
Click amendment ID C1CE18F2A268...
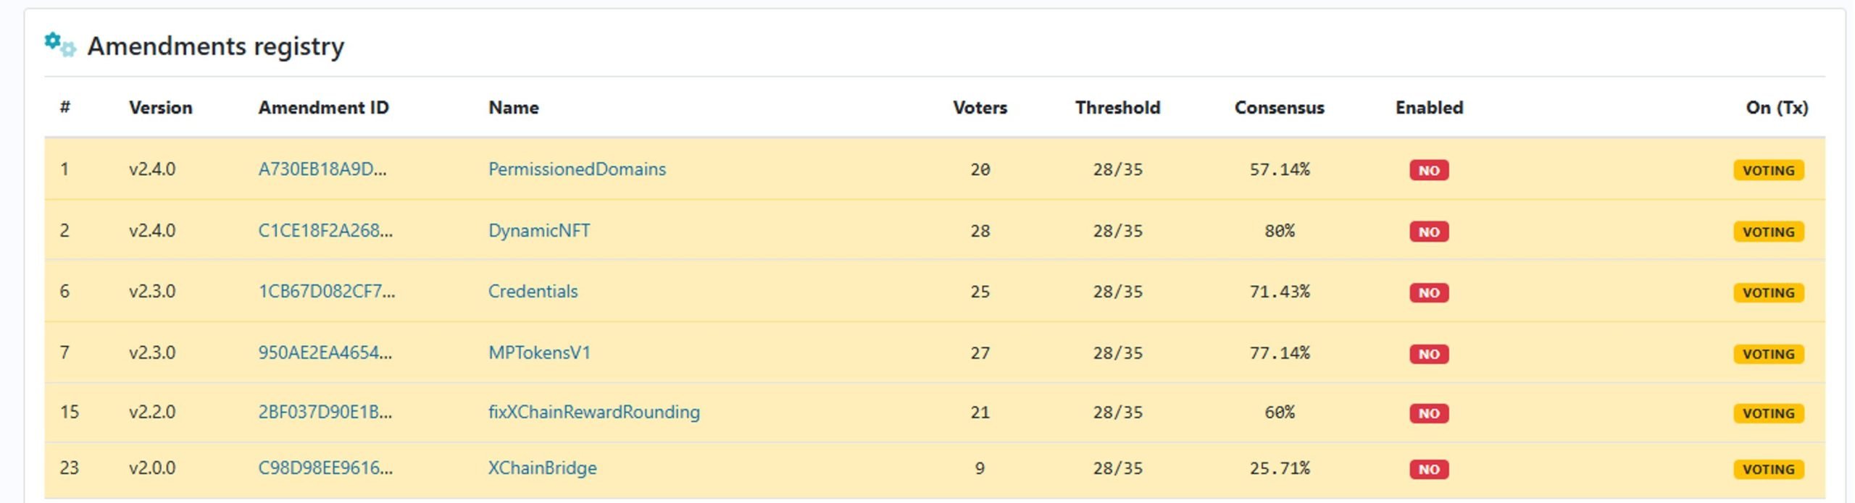[x=325, y=231]
